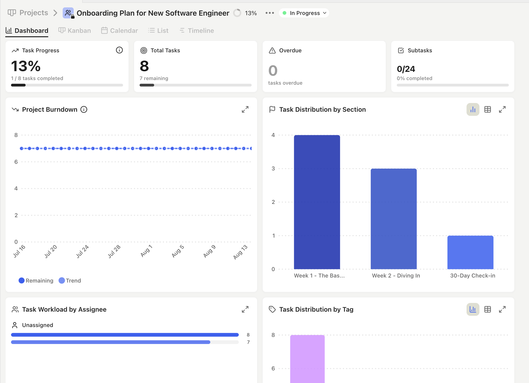
Task: Click the Remaining legend color dot
Action: (x=22, y=281)
